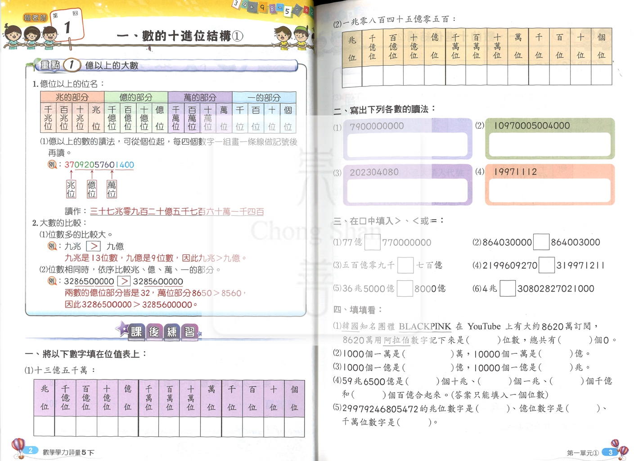Click the underlined word "BLACKPINK"
This screenshot has width=634, height=461.
(x=425, y=326)
